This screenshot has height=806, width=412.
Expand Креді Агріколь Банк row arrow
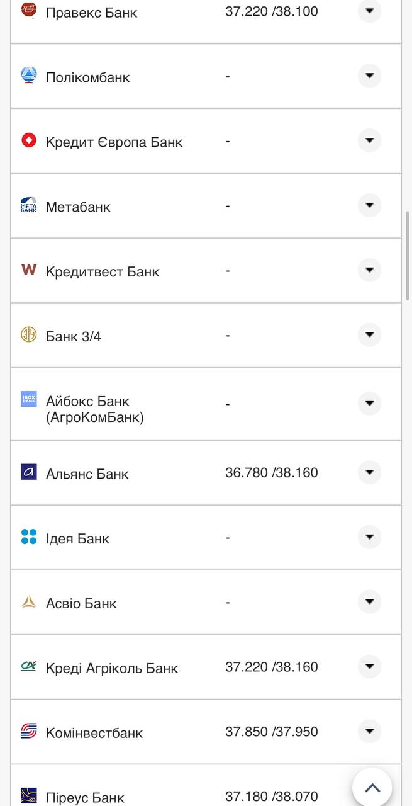tap(369, 666)
